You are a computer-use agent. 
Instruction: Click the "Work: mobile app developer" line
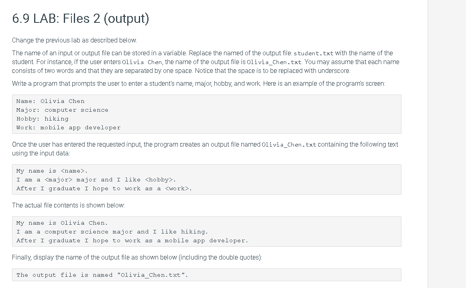[x=69, y=127]
